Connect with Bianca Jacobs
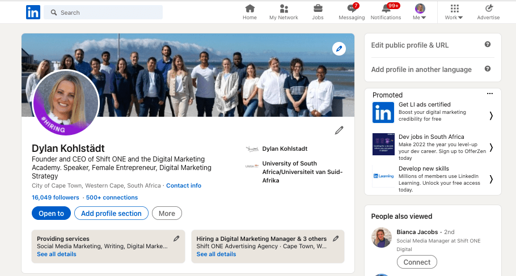The image size is (516, 276). pyautogui.click(x=417, y=262)
